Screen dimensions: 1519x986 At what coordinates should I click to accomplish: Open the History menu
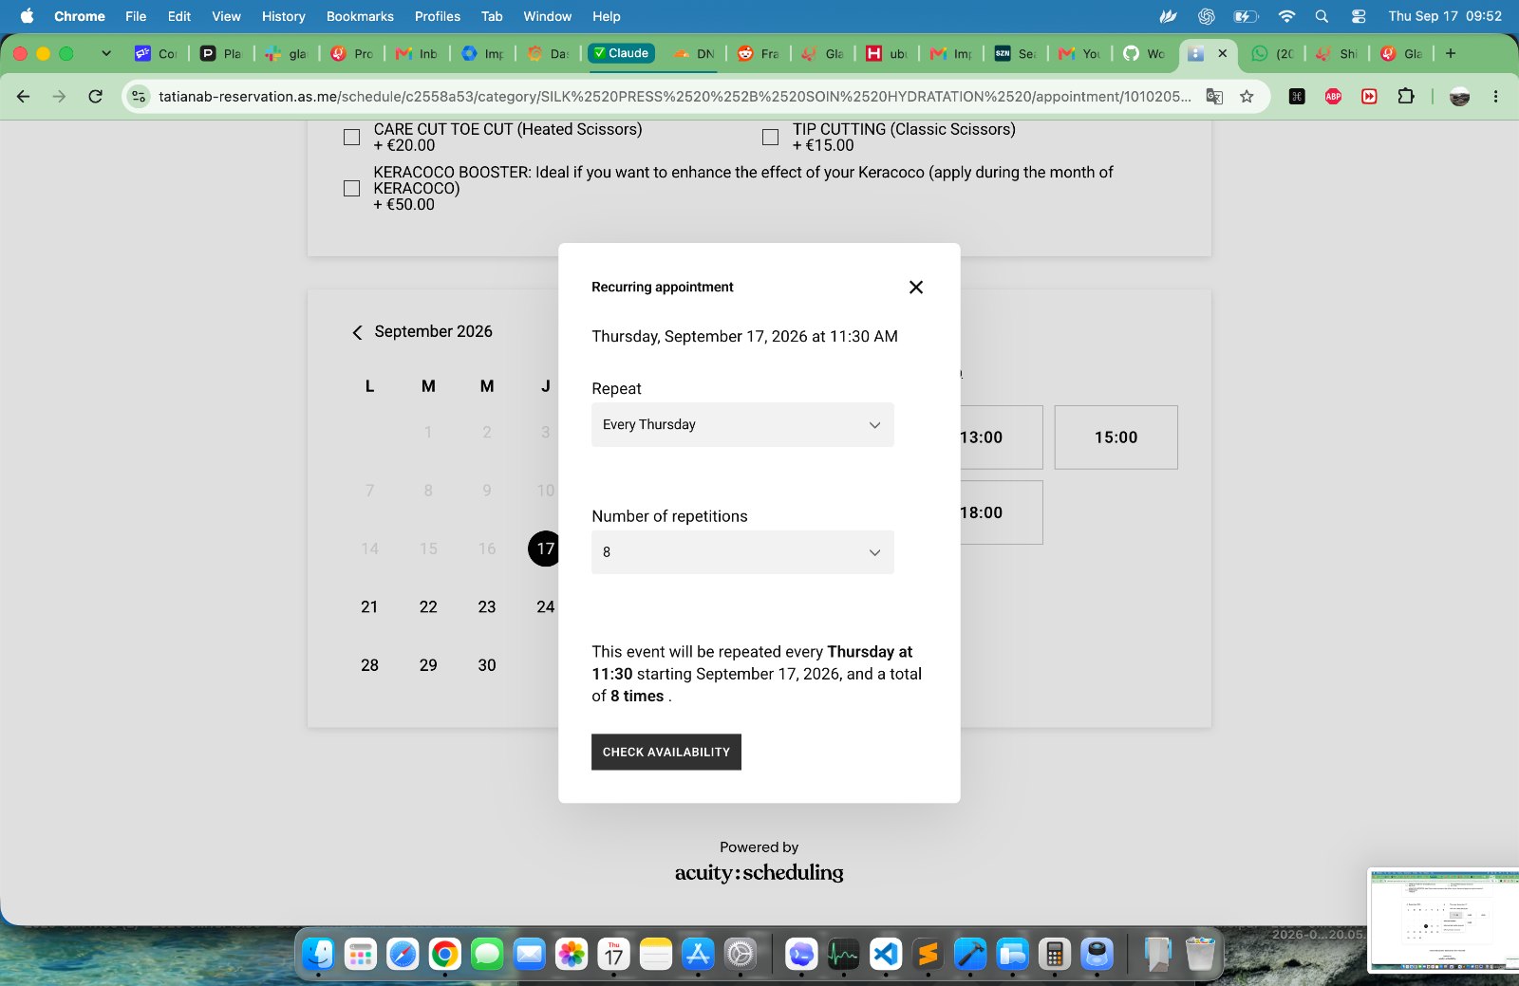pyautogui.click(x=283, y=16)
